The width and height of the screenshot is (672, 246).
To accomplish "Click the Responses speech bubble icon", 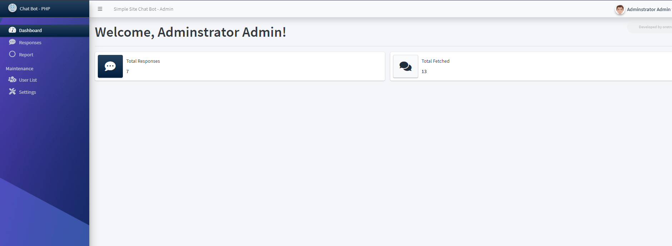I will (12, 42).
